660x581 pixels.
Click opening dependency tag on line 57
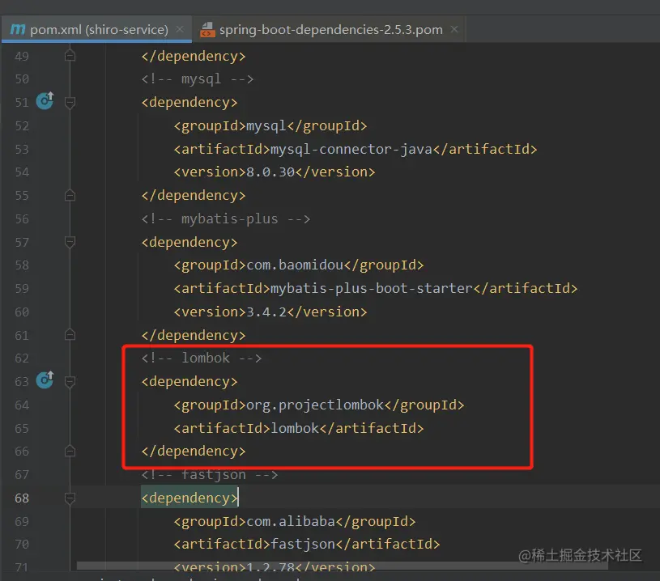pyautogui.click(x=189, y=242)
